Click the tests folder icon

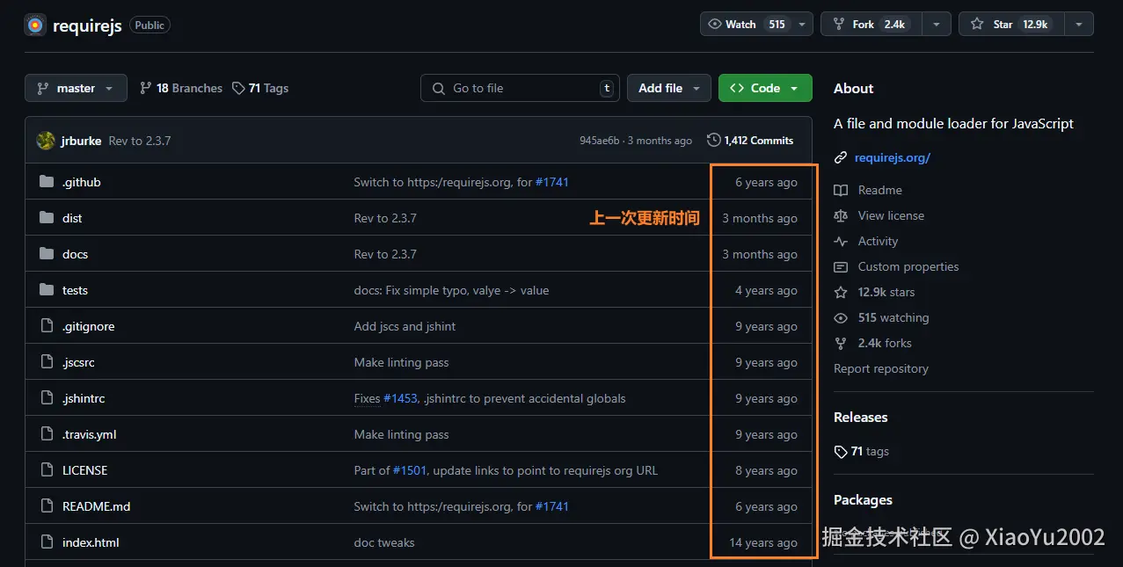pos(47,290)
